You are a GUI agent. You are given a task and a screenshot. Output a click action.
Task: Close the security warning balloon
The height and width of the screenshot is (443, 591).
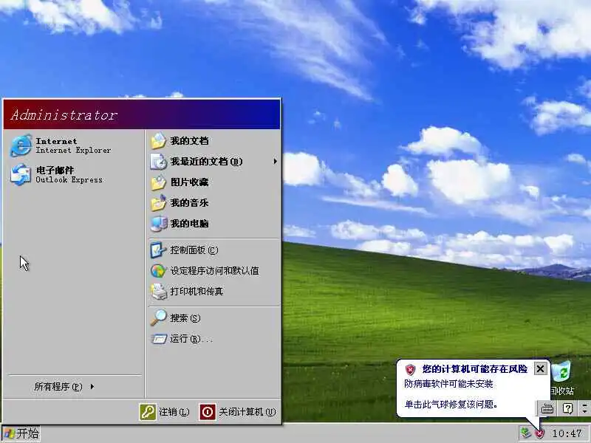[540, 368]
